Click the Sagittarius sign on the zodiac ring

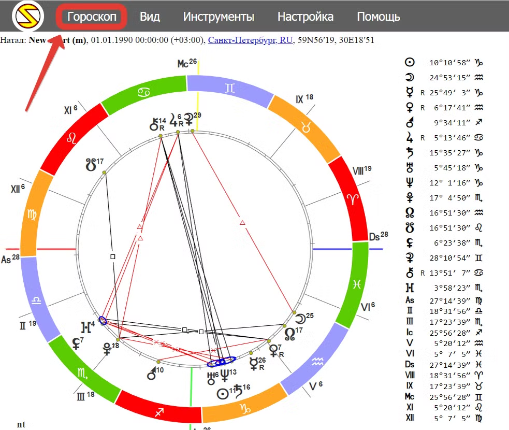coord(159,412)
